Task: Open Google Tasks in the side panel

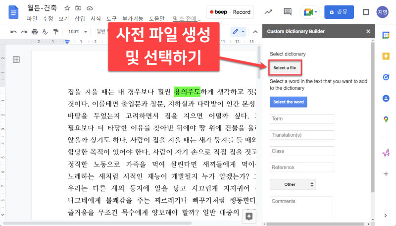Action: [x=386, y=77]
